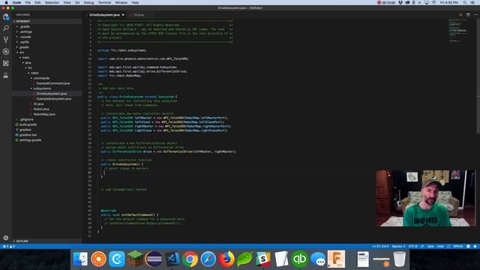Select the DriveSubsystem.java editor tab
480x270 pixels.
pyautogui.click(x=104, y=15)
